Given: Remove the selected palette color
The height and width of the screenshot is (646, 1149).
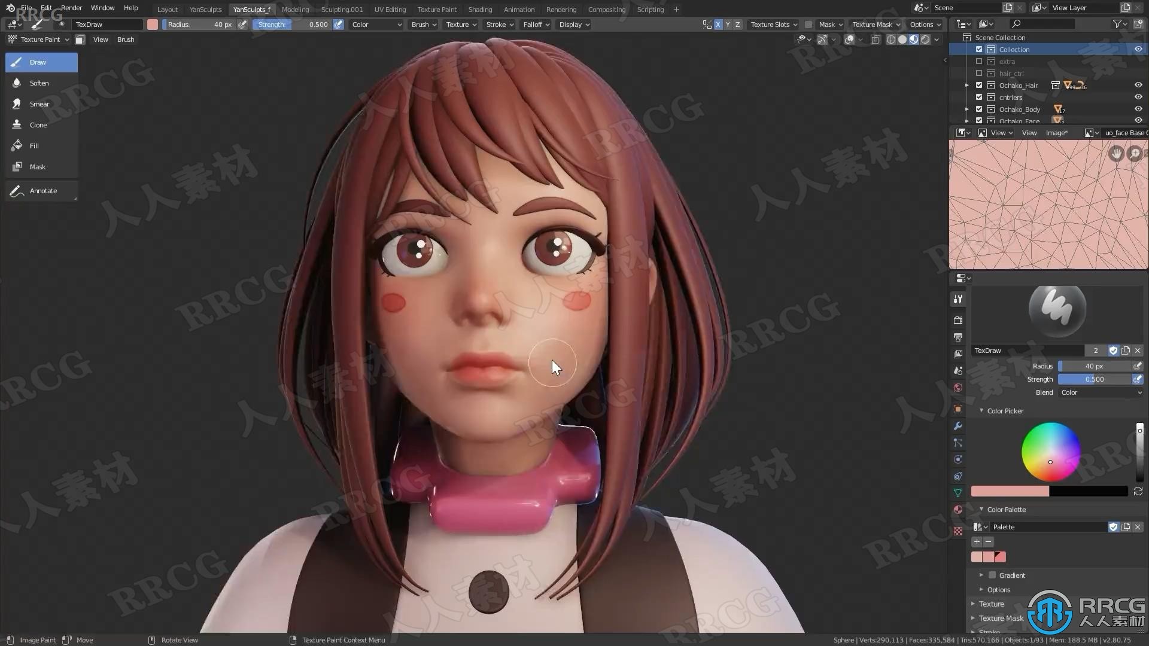Looking at the screenshot, I should pyautogui.click(x=988, y=542).
